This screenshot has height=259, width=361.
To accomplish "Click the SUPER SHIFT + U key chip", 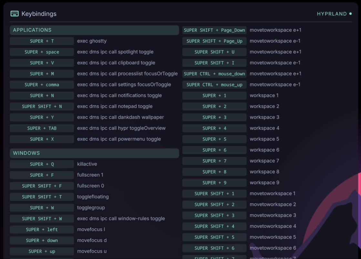I will [214, 52].
